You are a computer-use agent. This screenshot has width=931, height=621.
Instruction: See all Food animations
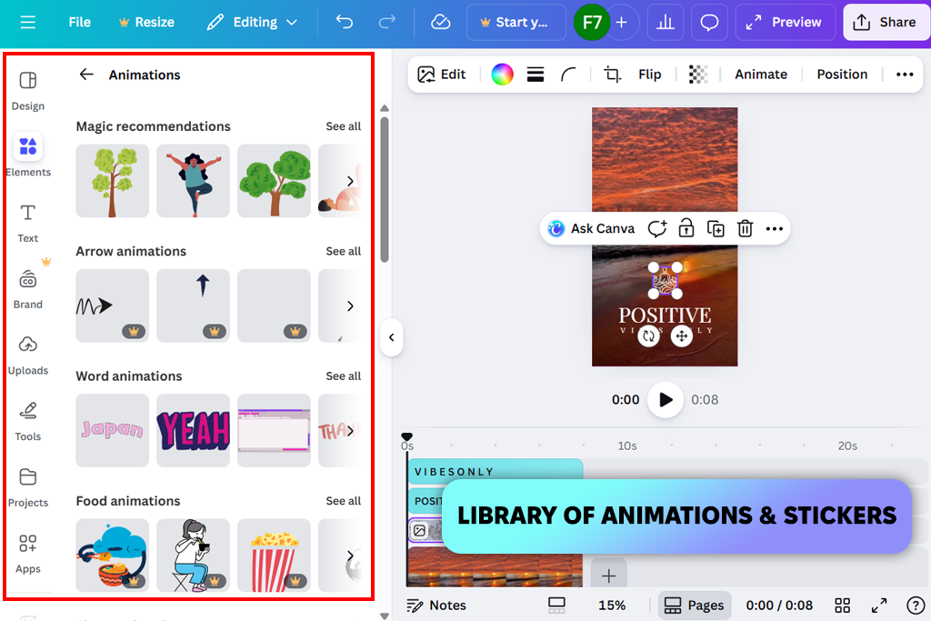point(343,501)
